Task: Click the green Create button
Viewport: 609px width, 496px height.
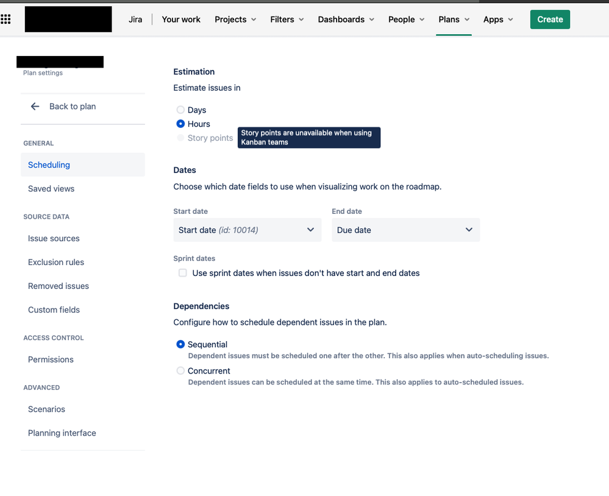Action: (550, 19)
